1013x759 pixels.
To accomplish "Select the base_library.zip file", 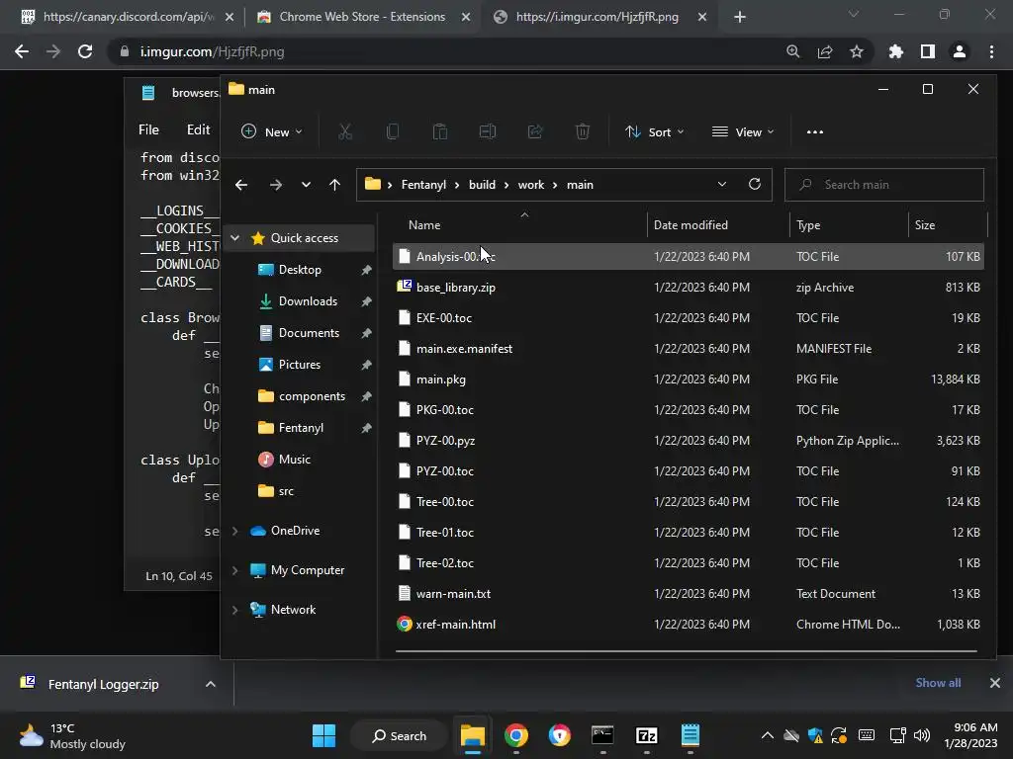I will pyautogui.click(x=689, y=288).
